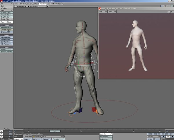Open the Network Render panel
The width and height of the screenshot is (174, 140).
[7, 52]
